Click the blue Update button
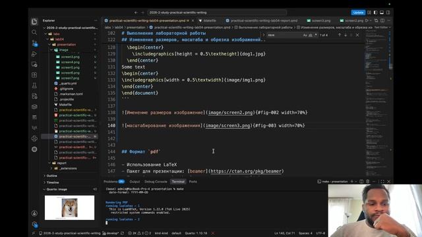 [358, 13]
